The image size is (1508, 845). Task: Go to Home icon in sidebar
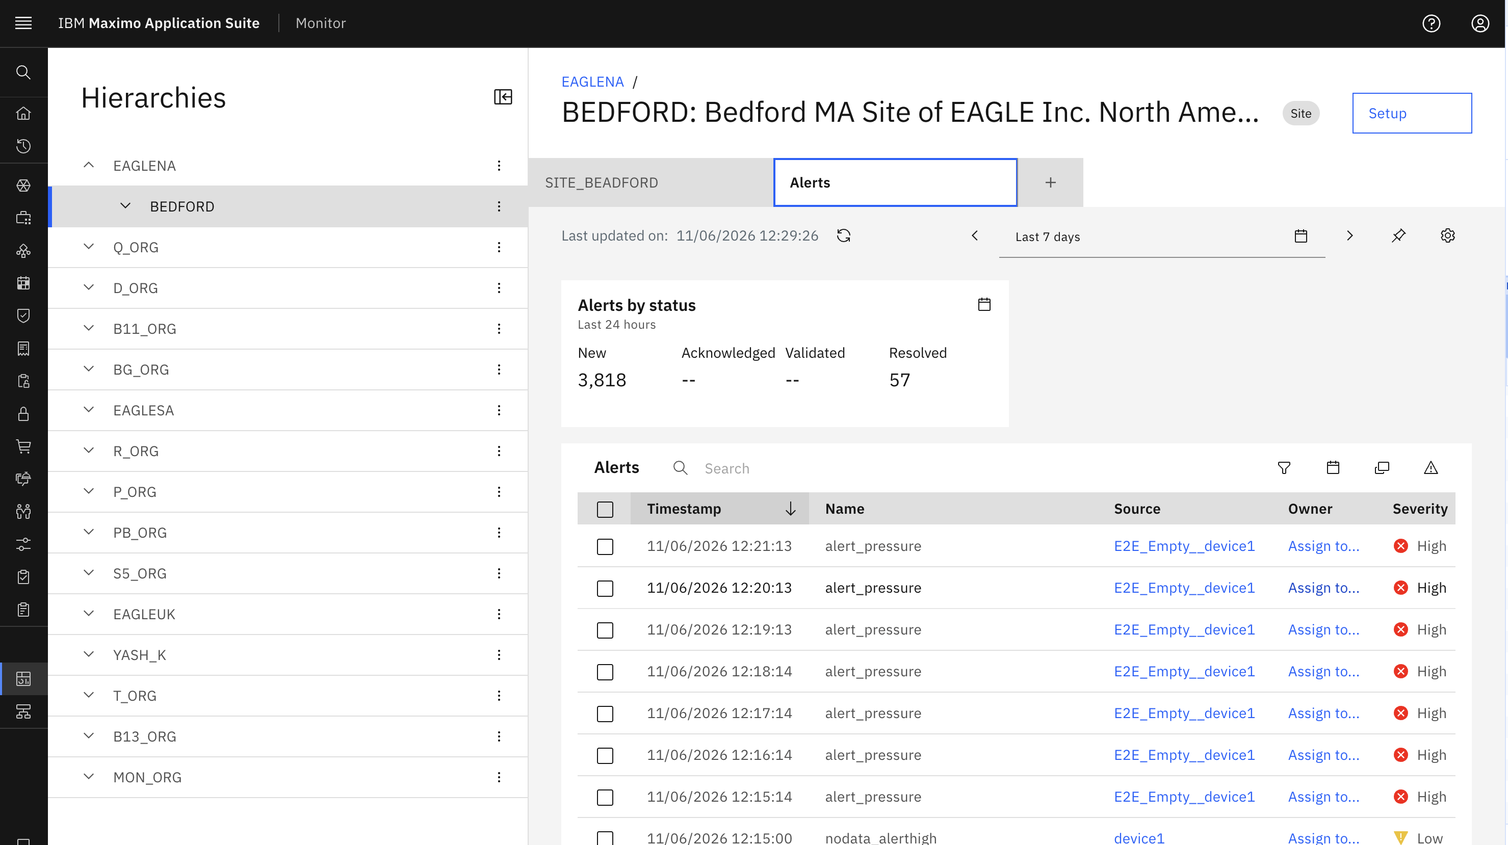click(x=23, y=113)
